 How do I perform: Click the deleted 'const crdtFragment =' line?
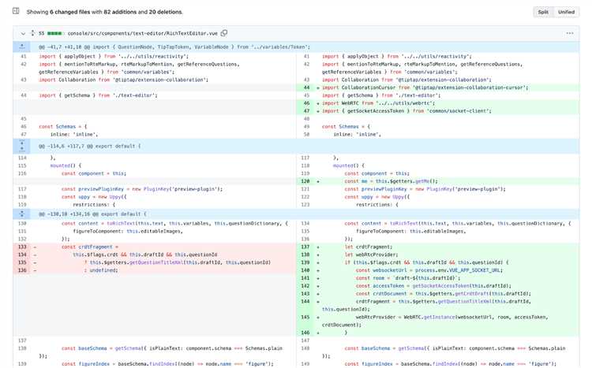coord(90,247)
